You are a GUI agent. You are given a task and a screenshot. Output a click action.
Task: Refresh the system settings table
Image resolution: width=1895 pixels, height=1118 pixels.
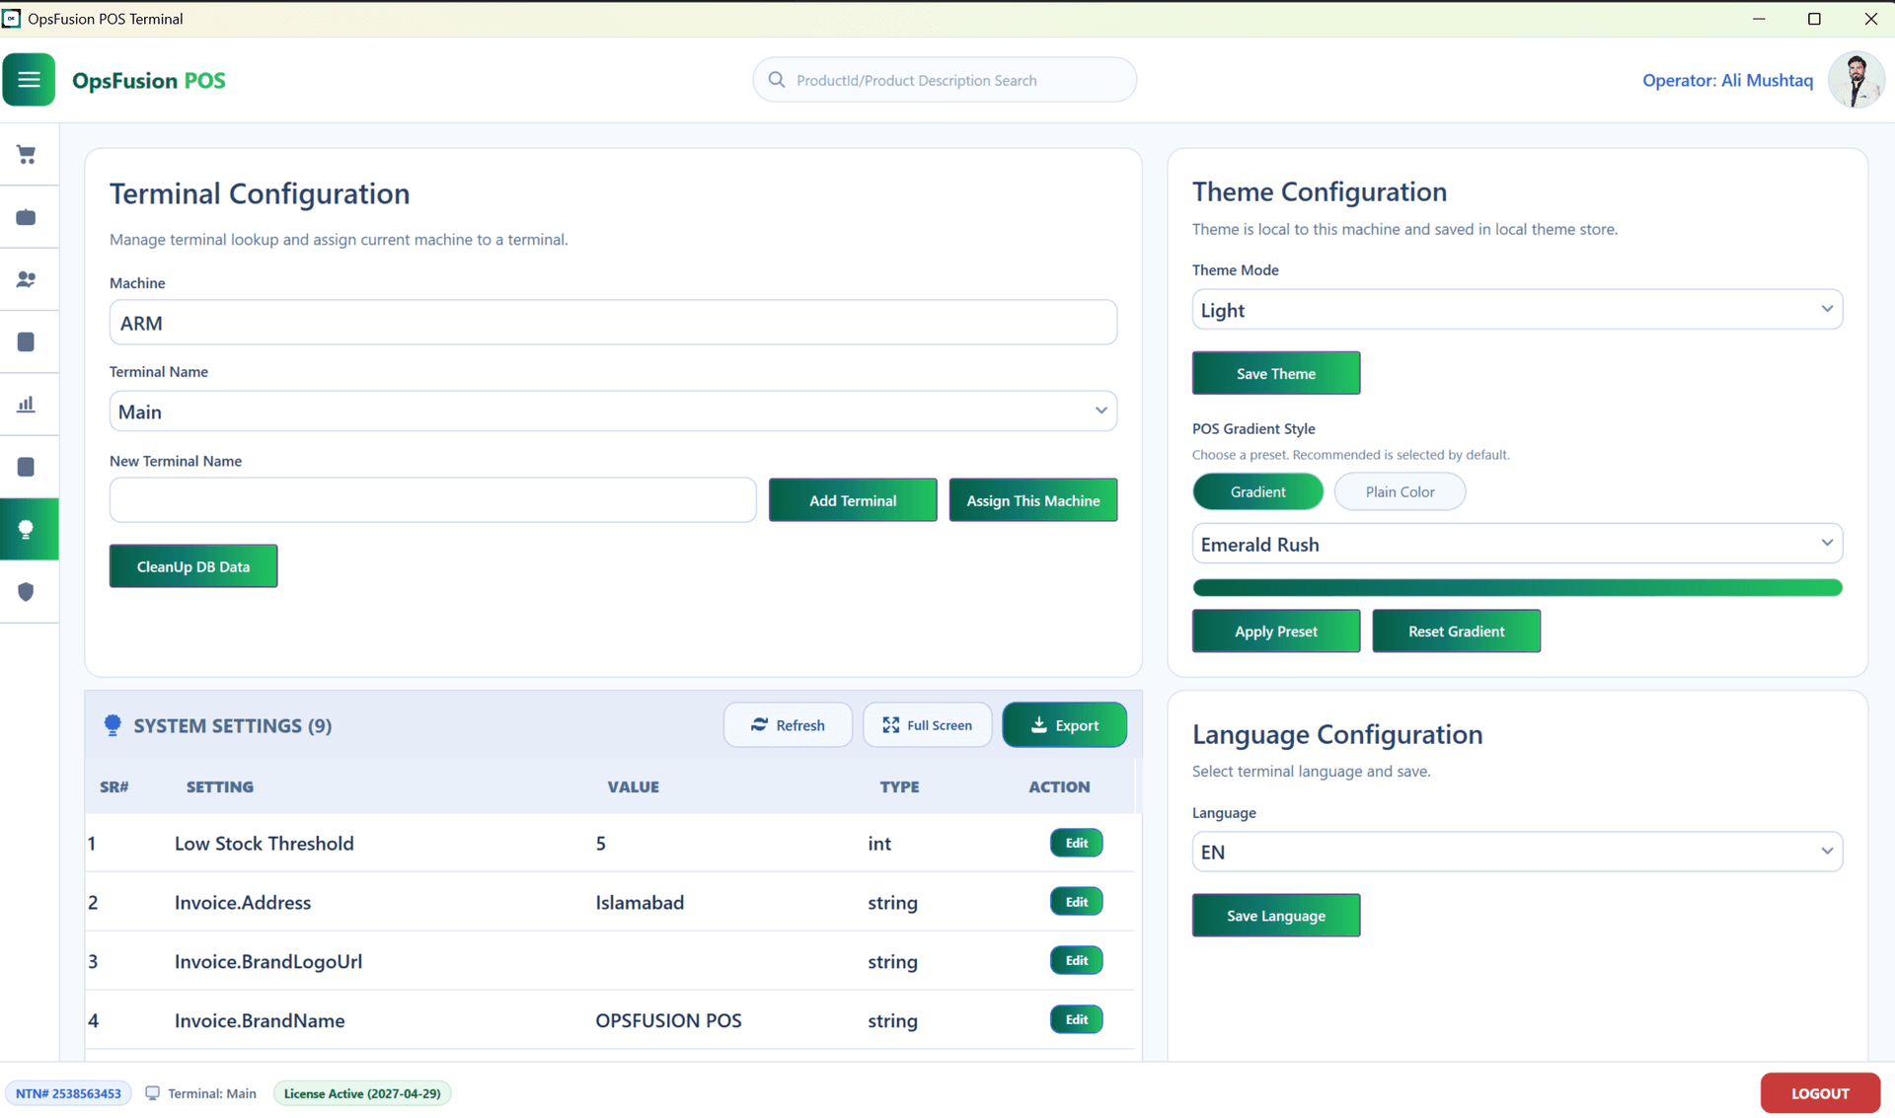point(788,725)
